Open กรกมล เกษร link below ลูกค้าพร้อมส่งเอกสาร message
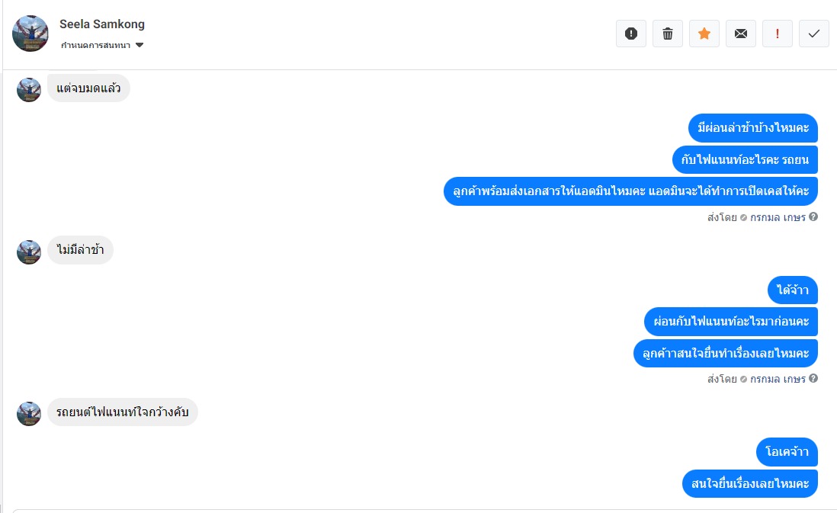The height and width of the screenshot is (513, 837). (x=778, y=217)
